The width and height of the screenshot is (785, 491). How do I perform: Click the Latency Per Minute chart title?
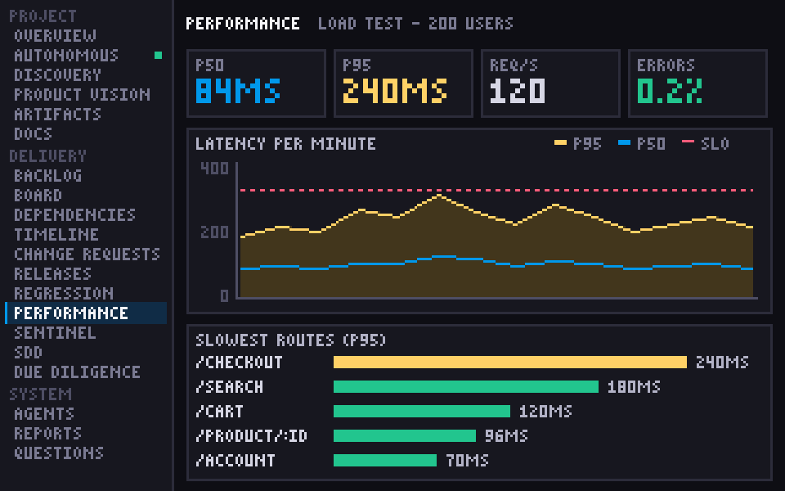tap(285, 144)
